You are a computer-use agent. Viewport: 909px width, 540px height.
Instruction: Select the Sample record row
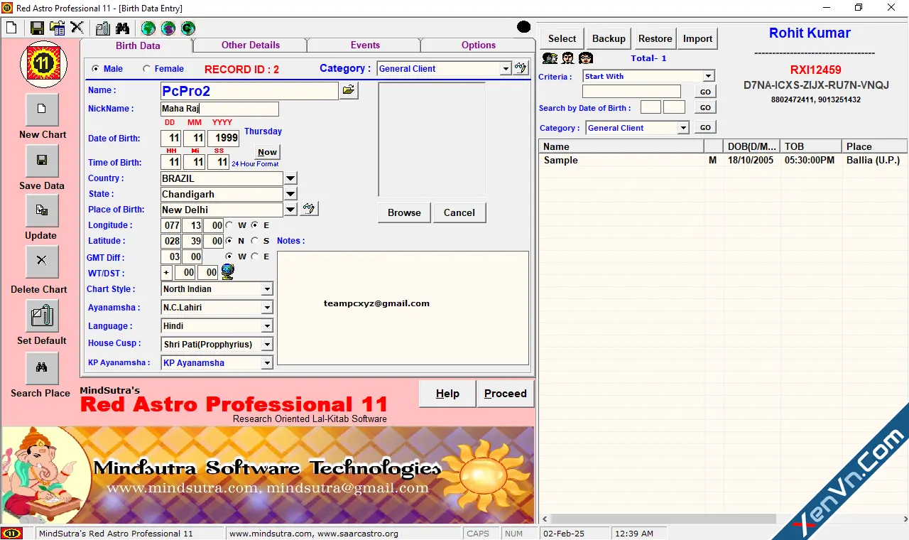point(723,161)
